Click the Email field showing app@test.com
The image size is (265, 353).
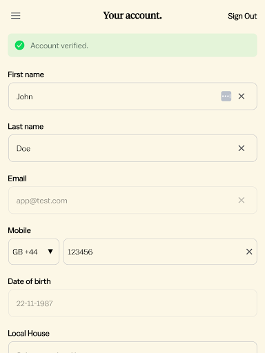(132, 200)
